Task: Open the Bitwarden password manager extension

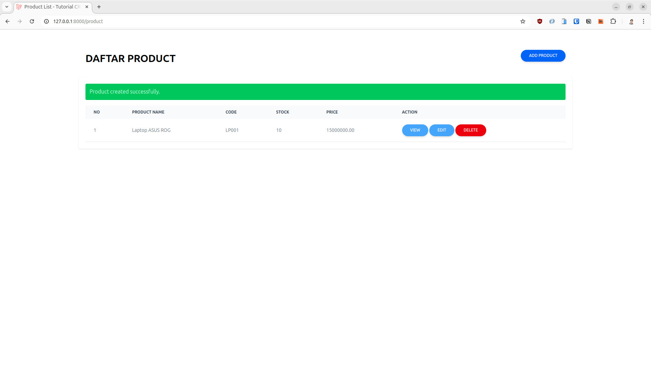Action: click(x=576, y=21)
